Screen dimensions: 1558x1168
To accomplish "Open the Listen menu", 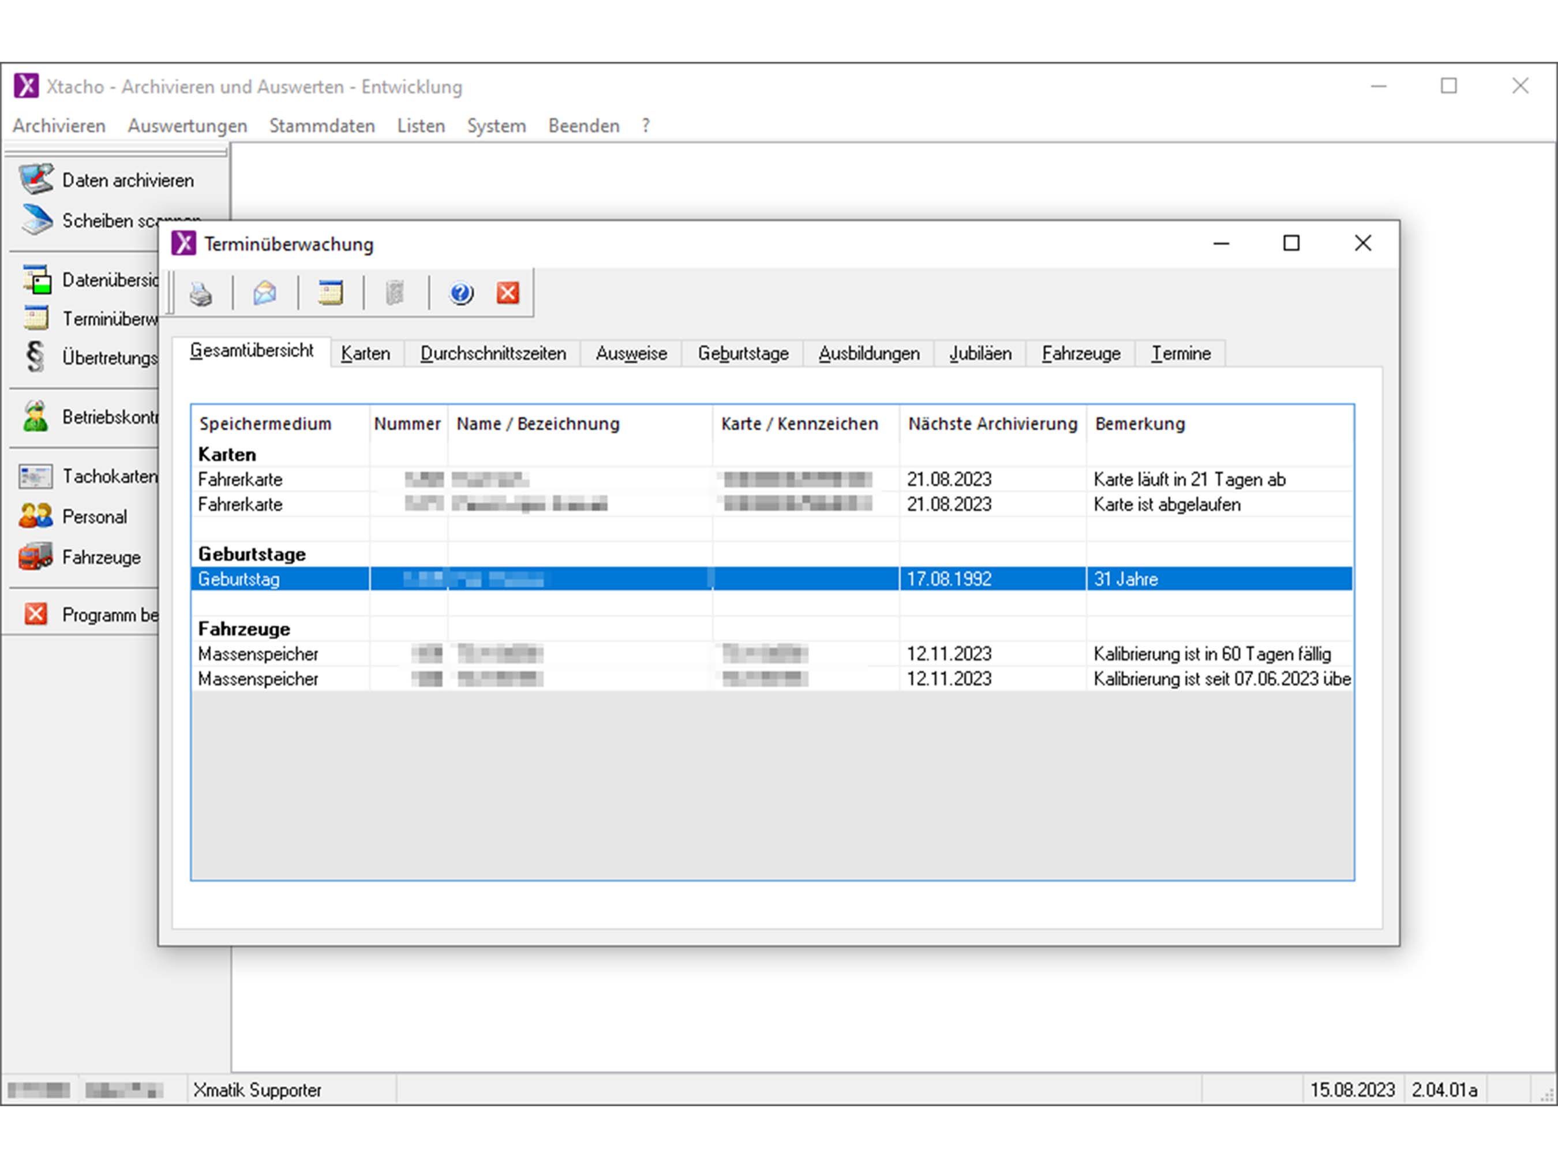I will (x=421, y=126).
